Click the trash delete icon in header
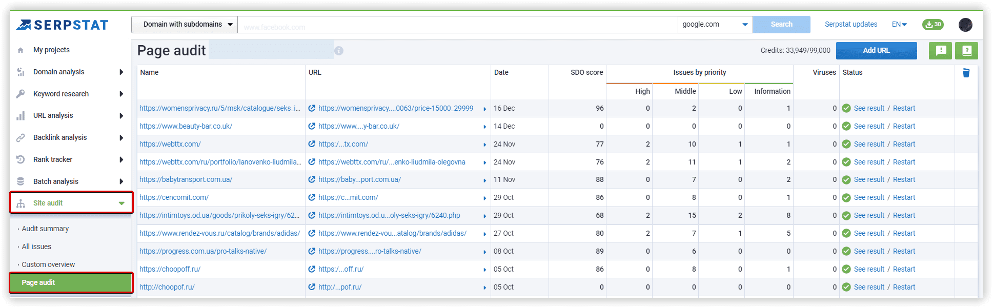The height and width of the screenshot is (308, 993). point(966,73)
